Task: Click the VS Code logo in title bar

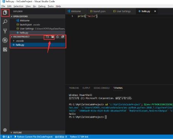Action: pyautogui.click(x=3, y=2)
